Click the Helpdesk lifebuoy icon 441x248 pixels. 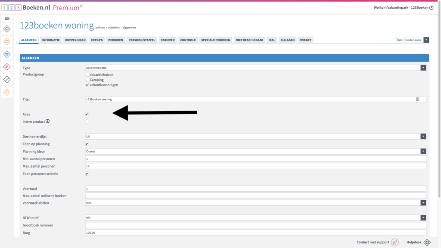(427, 242)
